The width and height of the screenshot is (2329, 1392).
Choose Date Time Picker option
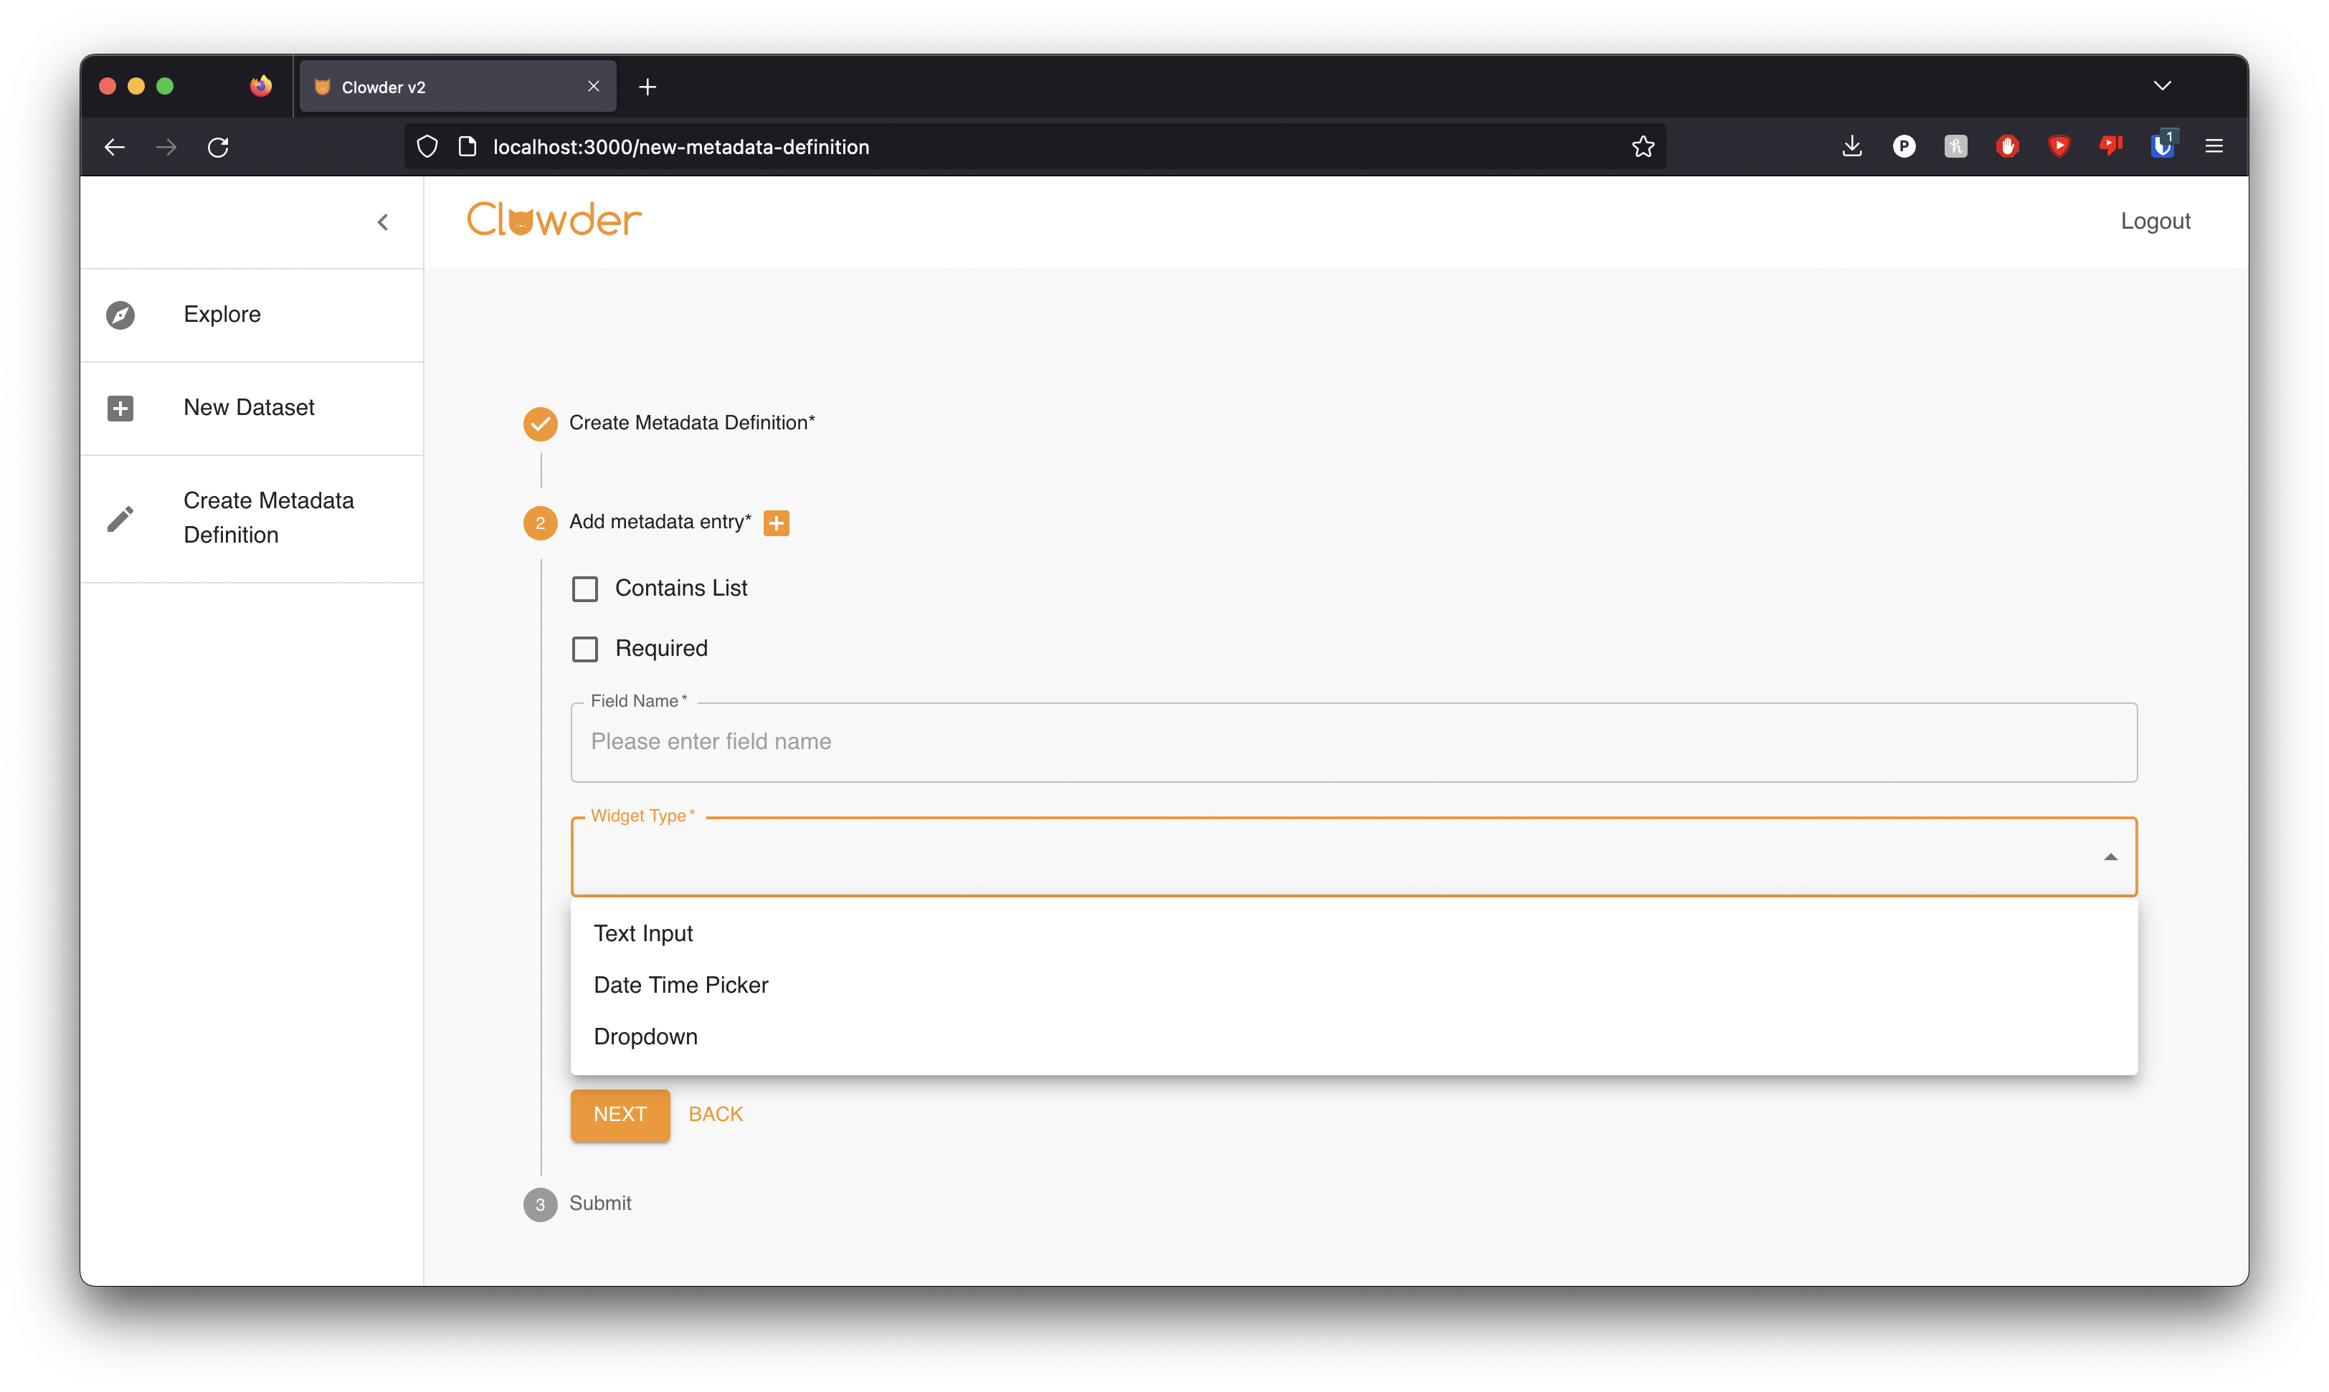pyautogui.click(x=681, y=985)
